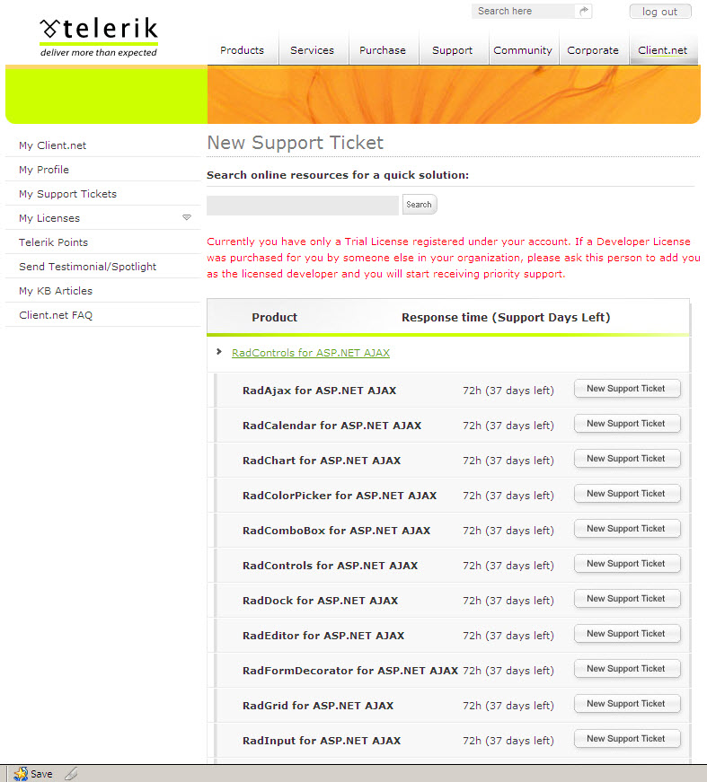Screen dimensions: 707x782
Task: Click RadDock for ASP.NET AJAX row text
Action: [x=321, y=601]
